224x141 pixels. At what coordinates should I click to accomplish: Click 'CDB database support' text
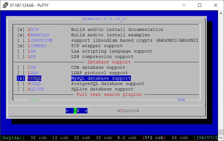tap(98, 67)
